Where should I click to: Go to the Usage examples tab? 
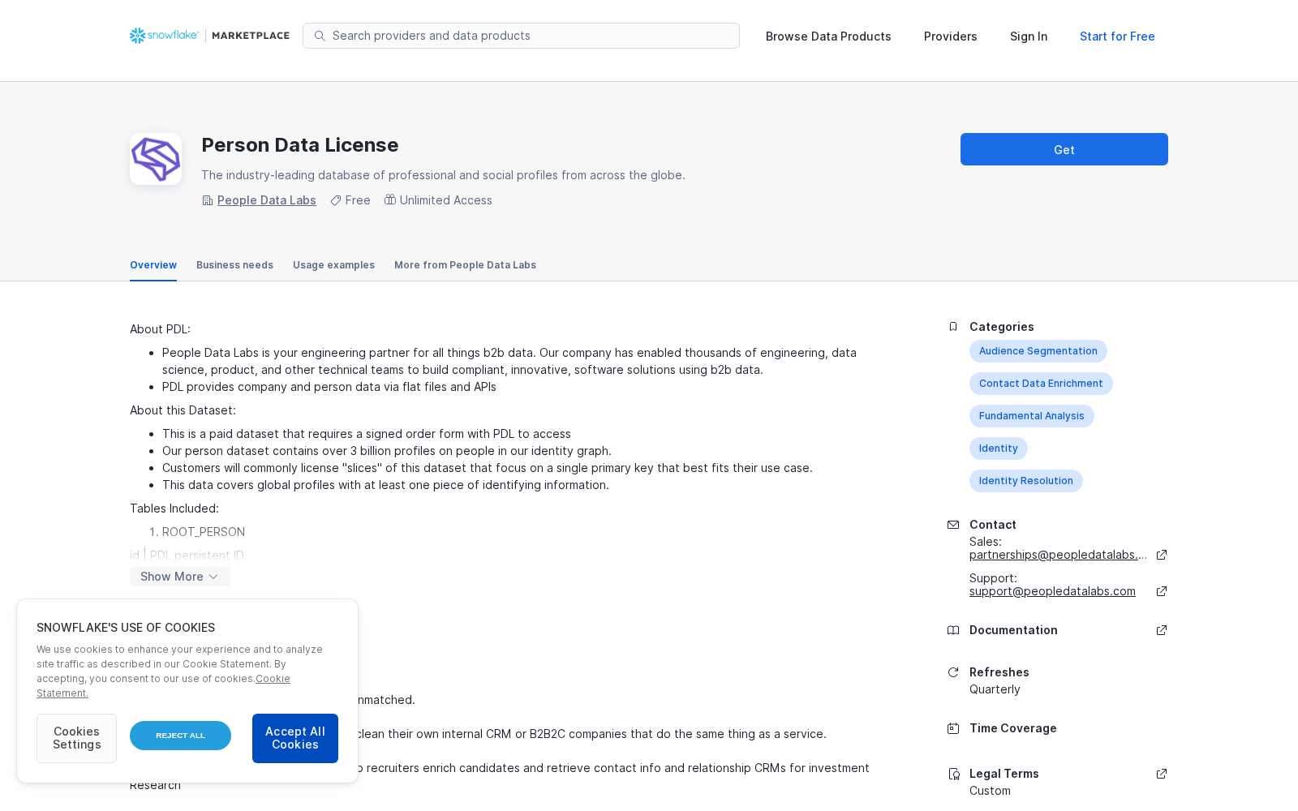point(333,265)
